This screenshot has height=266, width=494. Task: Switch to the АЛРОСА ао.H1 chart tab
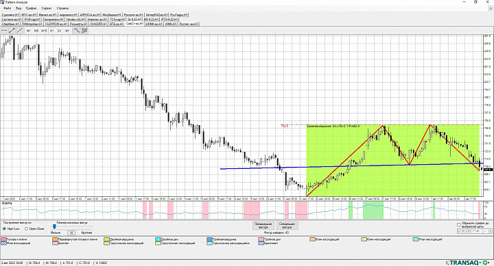pos(90,15)
